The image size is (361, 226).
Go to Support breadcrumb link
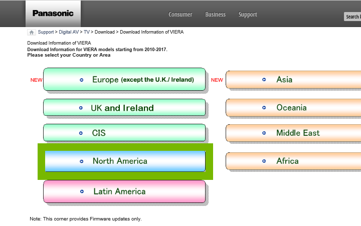click(x=46, y=32)
